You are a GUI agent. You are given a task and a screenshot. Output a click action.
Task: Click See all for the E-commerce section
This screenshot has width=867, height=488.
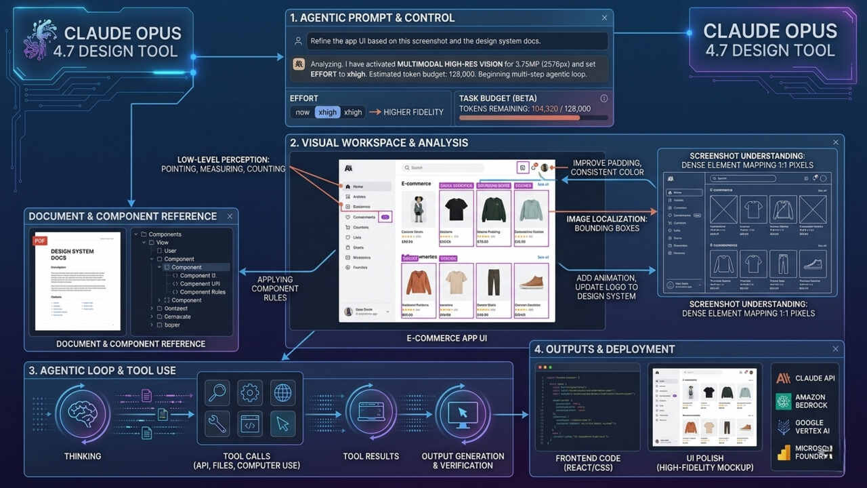point(543,184)
